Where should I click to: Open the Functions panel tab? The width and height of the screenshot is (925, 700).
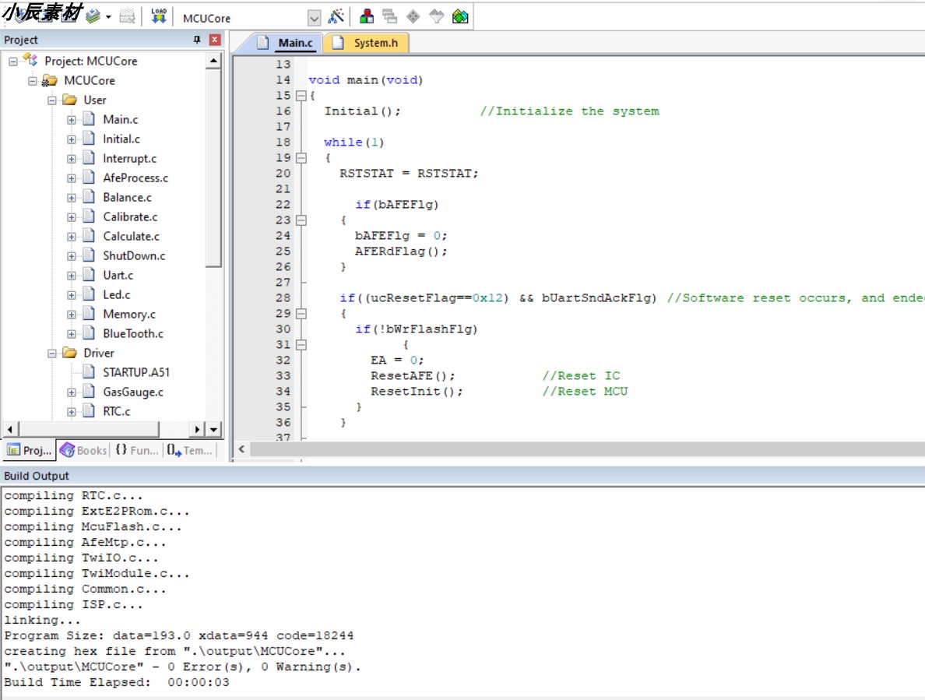coord(137,450)
